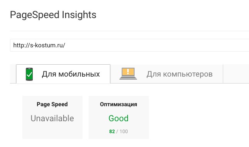
Task: Click the green mobile phone checkmark icon
Action: pyautogui.click(x=29, y=74)
